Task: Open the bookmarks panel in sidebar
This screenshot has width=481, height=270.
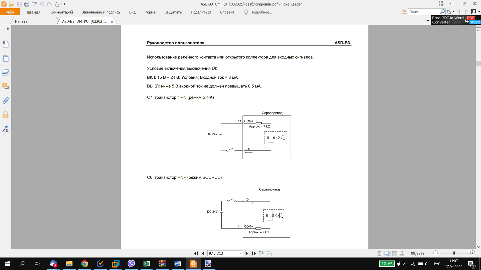Action: pyautogui.click(x=6, y=44)
